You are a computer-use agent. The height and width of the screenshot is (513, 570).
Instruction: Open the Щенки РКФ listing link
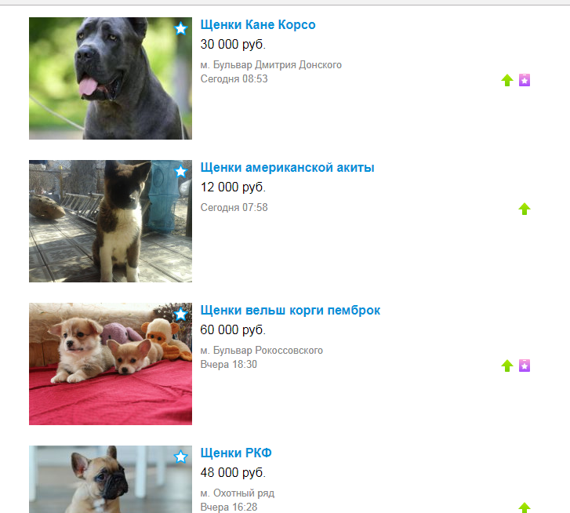click(x=236, y=453)
